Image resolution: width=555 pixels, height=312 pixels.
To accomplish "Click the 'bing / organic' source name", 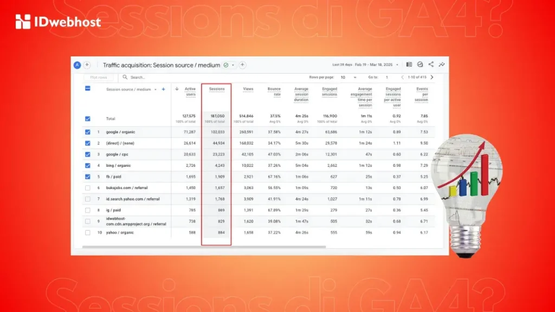I will [118, 166].
